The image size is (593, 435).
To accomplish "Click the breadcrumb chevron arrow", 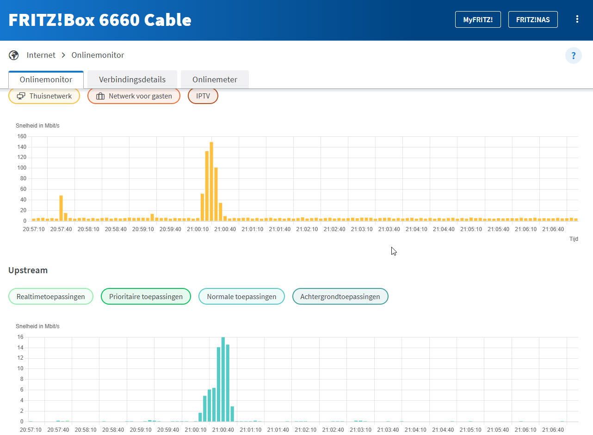I will click(x=63, y=55).
